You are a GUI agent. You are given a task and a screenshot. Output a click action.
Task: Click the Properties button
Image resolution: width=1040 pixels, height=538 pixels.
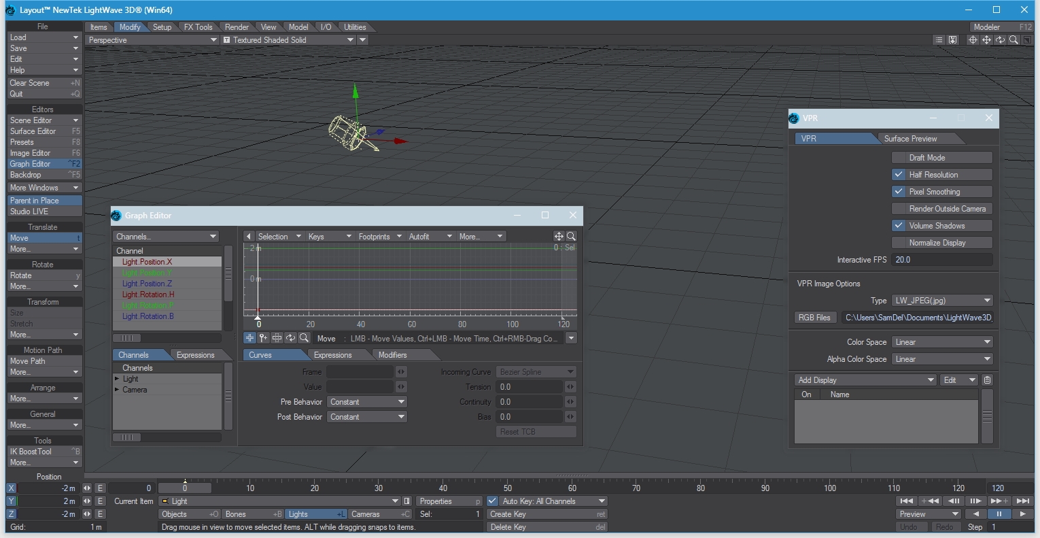pyautogui.click(x=449, y=501)
